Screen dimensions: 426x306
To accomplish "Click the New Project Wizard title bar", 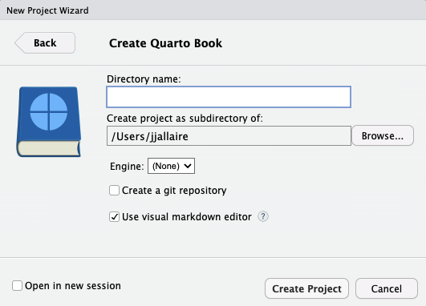I will coord(213,10).
